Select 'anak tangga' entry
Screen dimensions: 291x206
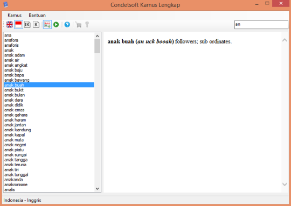click(49, 160)
